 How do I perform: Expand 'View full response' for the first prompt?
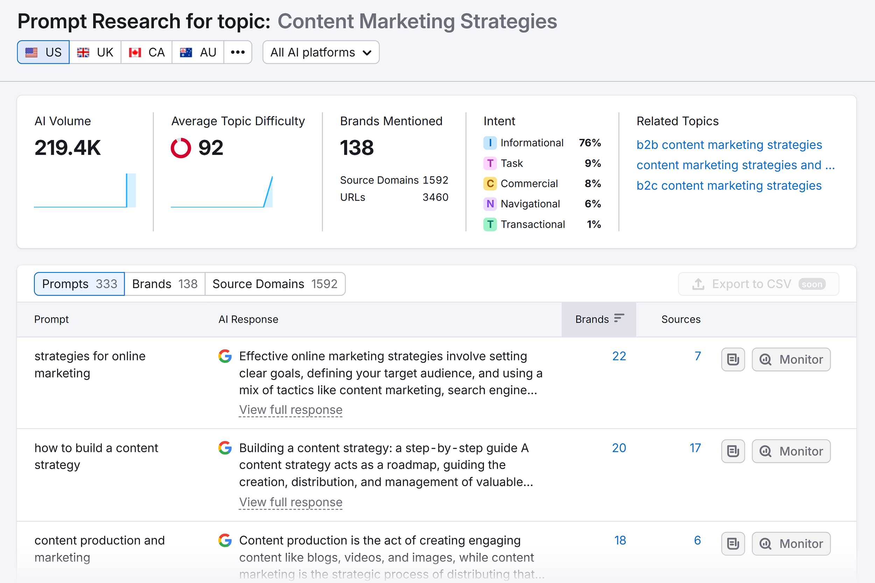coord(290,410)
